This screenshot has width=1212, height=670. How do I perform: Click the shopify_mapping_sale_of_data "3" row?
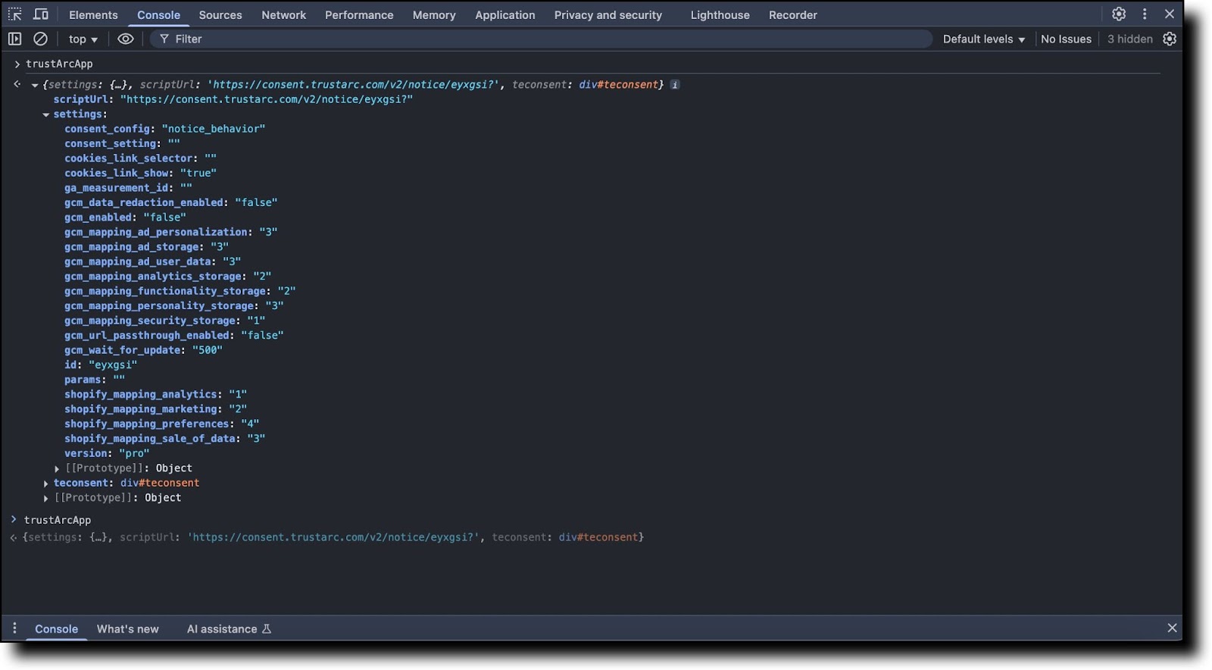click(x=165, y=439)
